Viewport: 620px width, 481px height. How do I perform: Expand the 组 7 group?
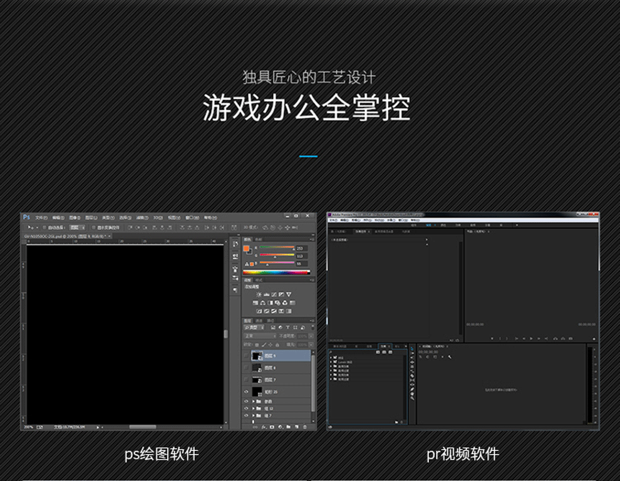tap(254, 415)
